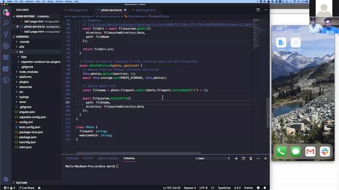Open the Source Control view
Image resolution: width=339 pixels, height=190 pixels.
click(6, 34)
